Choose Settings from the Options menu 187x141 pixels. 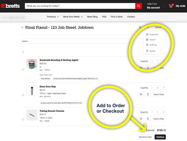[x=155, y=45]
